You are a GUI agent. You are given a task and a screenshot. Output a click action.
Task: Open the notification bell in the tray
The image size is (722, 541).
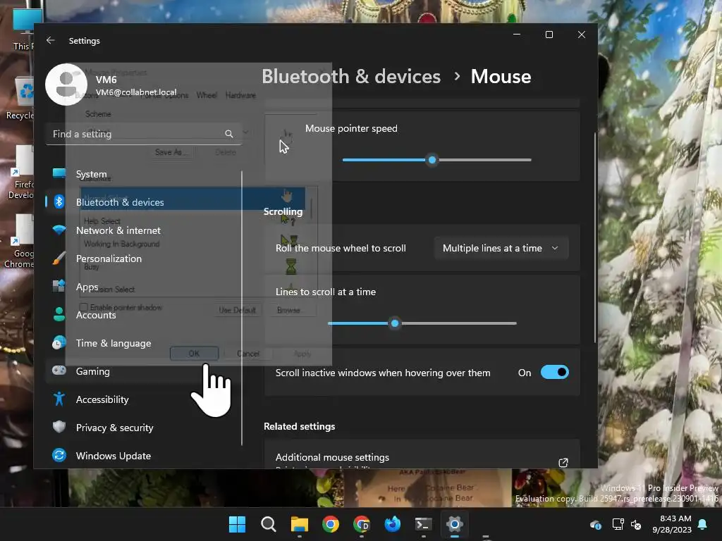coord(703,524)
